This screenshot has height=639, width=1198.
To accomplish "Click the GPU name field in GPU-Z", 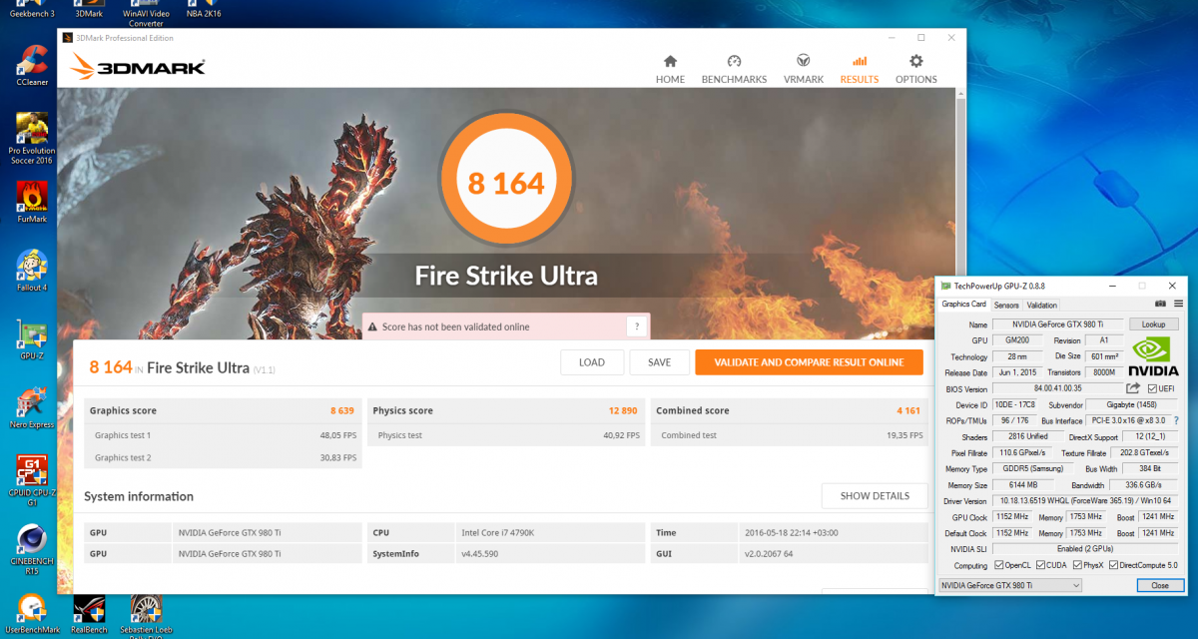I will (x=1058, y=324).
